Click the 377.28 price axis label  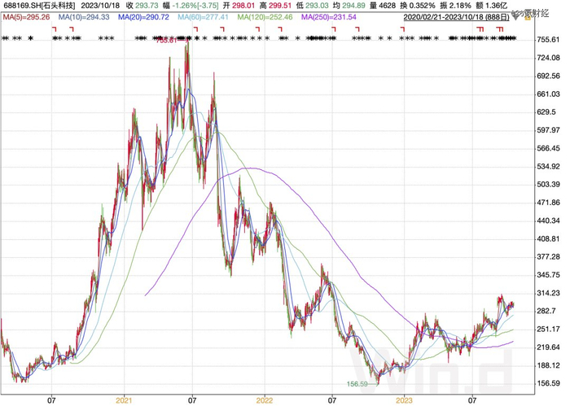click(548, 257)
